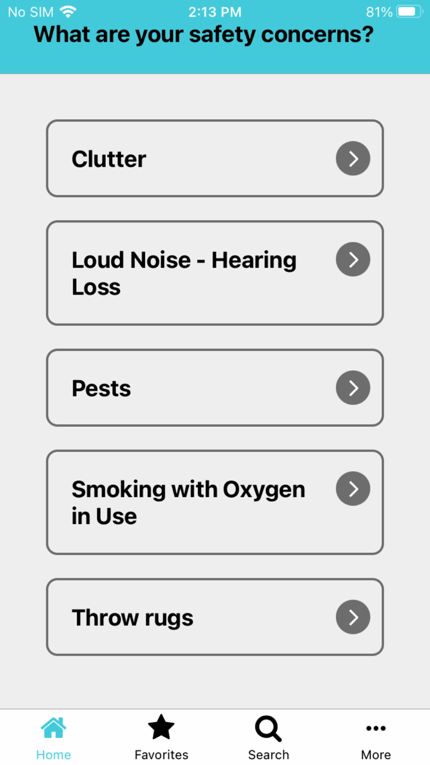The width and height of the screenshot is (430, 765).
Task: Open the Pests safety topic
Action: [x=214, y=387]
